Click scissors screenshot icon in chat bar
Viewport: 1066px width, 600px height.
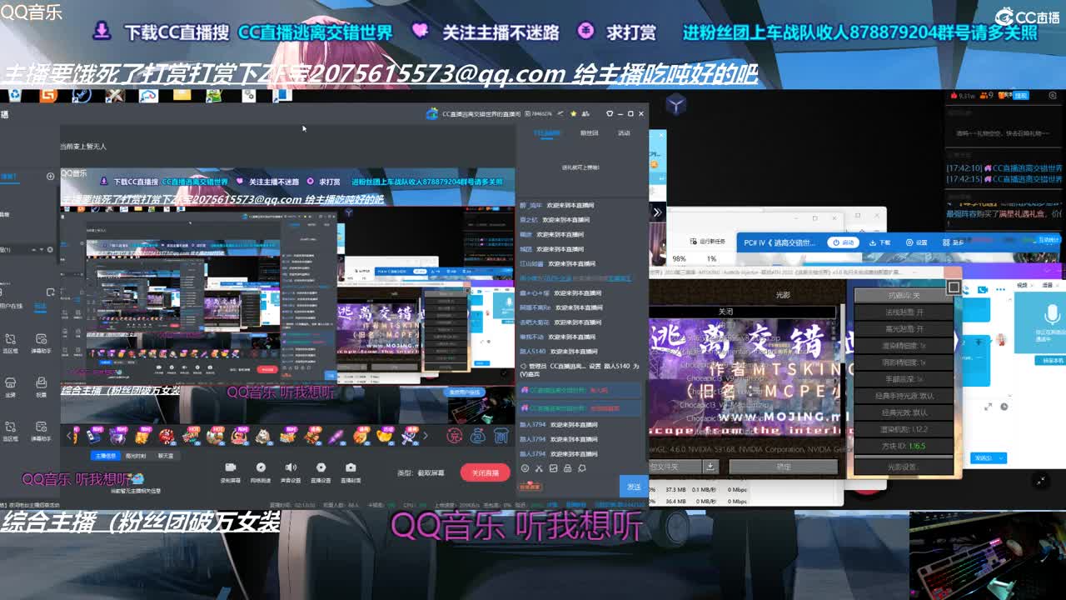click(539, 468)
